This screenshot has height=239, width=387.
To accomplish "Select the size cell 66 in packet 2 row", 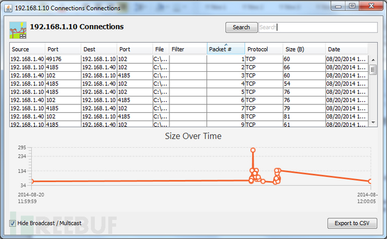I will click(304, 67).
